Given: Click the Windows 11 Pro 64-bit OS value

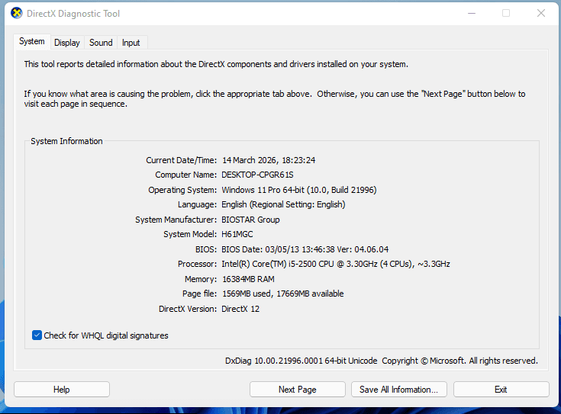Looking at the screenshot, I should point(299,190).
